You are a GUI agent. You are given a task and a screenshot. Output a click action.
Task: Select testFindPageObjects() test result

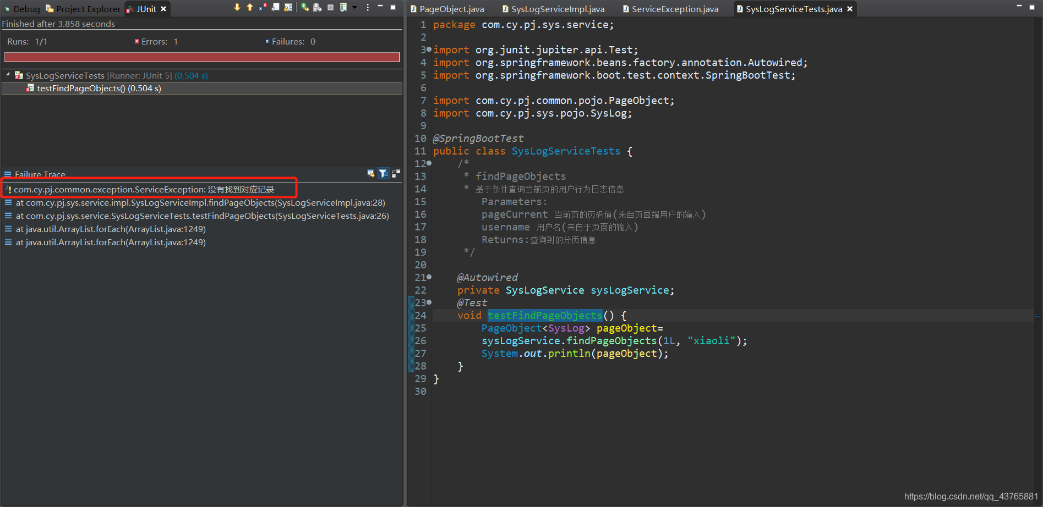(x=202, y=88)
